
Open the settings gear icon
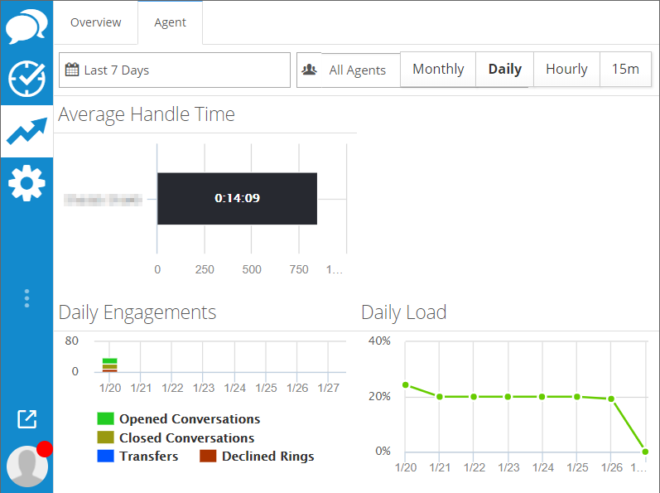(26, 182)
